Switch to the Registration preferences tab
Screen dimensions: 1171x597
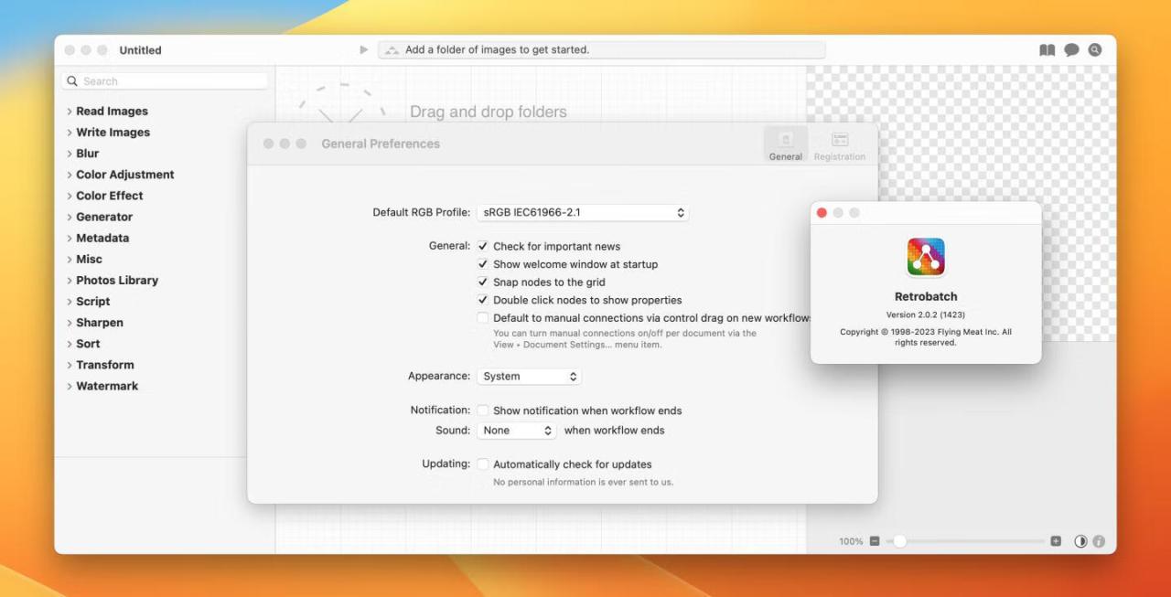click(839, 144)
